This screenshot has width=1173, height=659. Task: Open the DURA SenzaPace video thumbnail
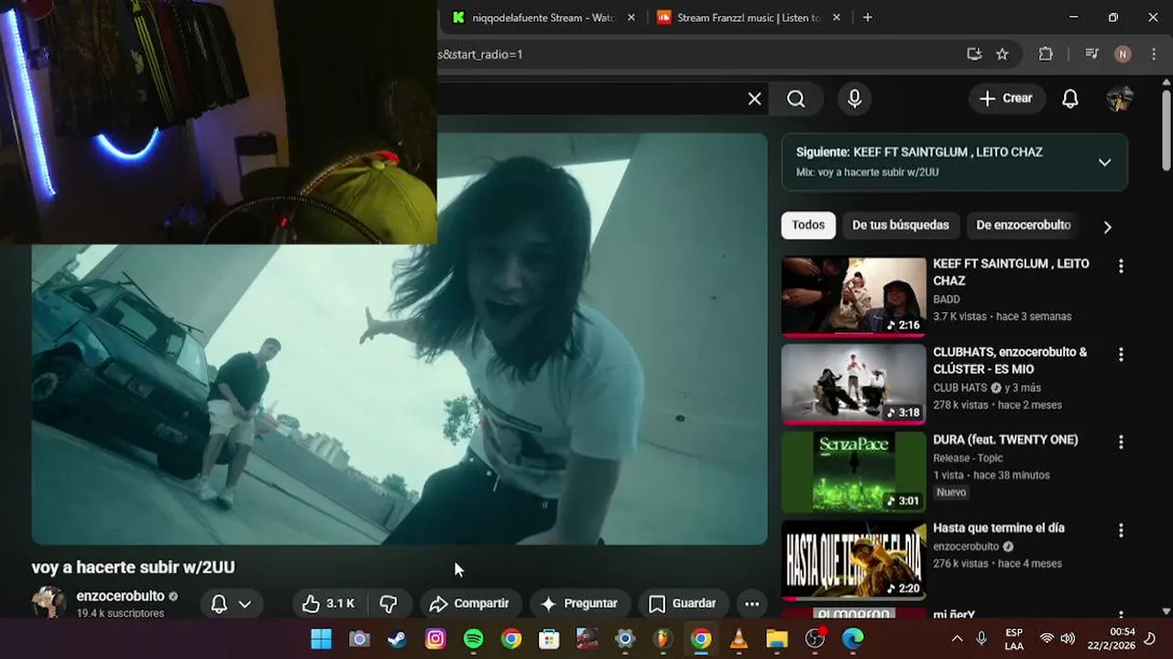(x=853, y=472)
